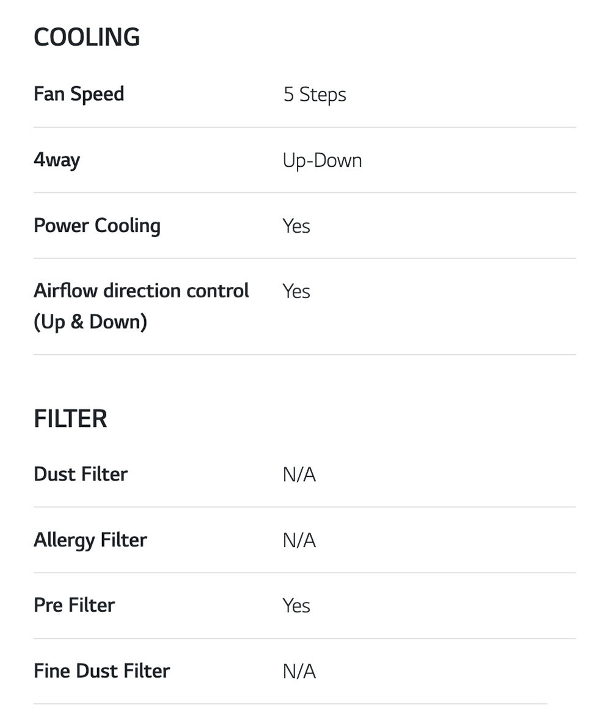Click the N/A value for Fine Dust Filter

[299, 671]
